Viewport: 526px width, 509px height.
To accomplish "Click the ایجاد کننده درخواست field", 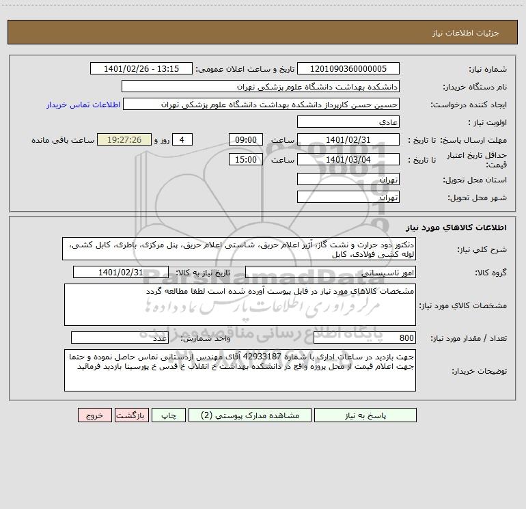I will pyautogui.click(x=262, y=104).
